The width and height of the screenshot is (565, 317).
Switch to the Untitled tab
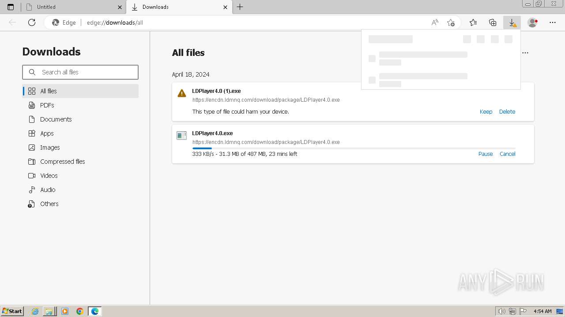coord(73,7)
